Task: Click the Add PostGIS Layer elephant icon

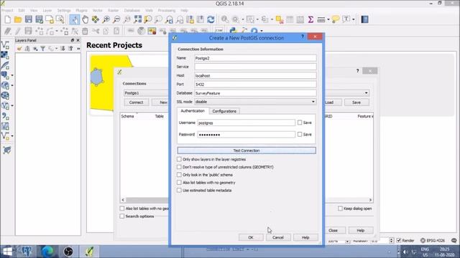Action: click(x=5, y=75)
